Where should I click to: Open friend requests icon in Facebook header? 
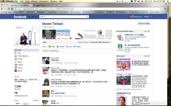coord(29,17)
